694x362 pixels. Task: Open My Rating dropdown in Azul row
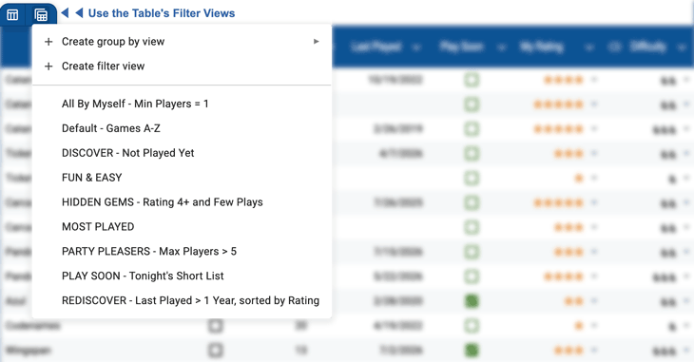(x=594, y=301)
